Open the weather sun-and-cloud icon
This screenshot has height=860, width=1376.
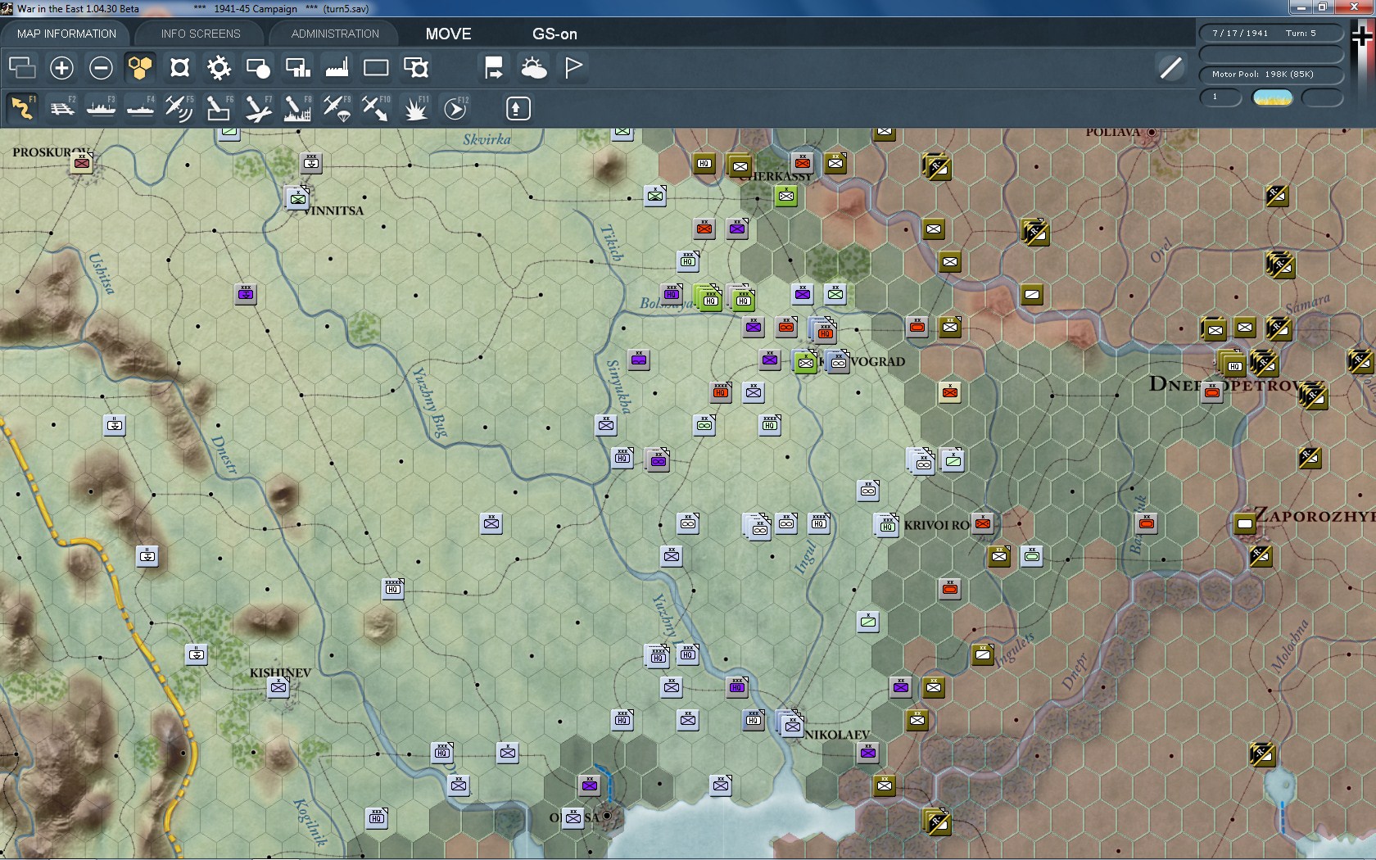click(533, 68)
